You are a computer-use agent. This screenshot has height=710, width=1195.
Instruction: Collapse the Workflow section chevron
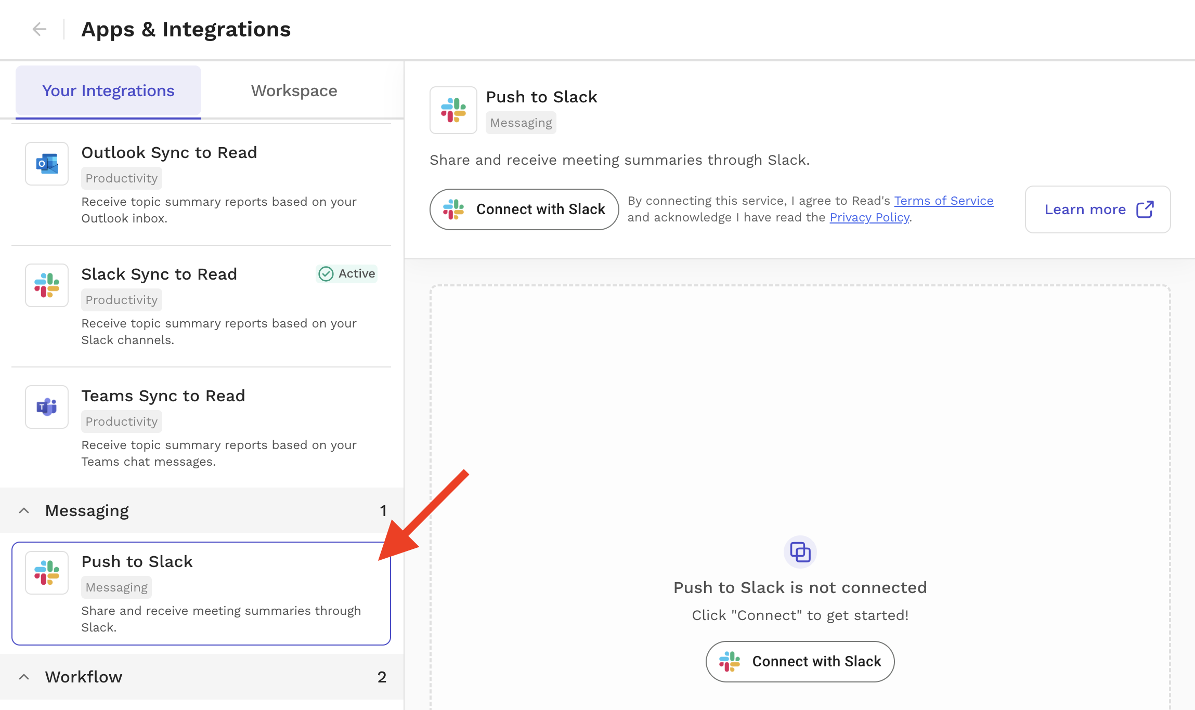pyautogui.click(x=24, y=677)
